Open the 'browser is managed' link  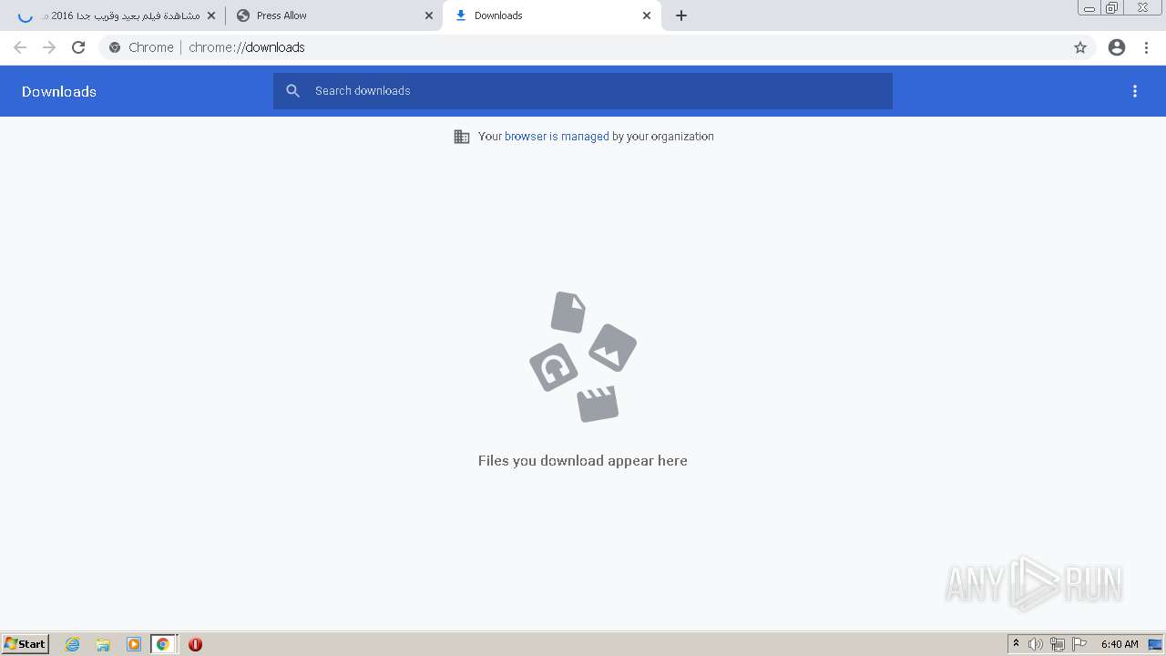557,137
